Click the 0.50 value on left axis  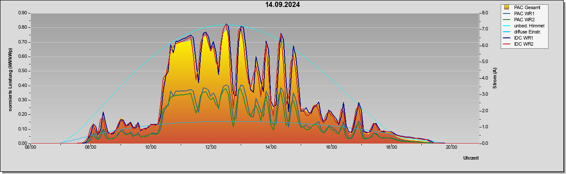tap(22, 71)
